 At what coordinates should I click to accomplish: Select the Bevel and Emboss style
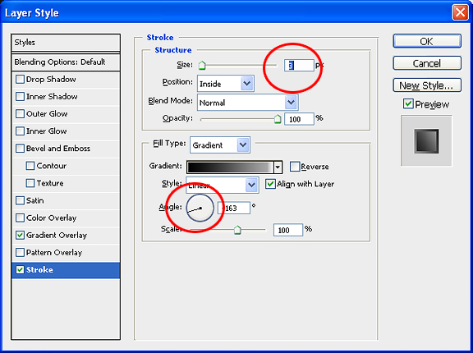[58, 149]
